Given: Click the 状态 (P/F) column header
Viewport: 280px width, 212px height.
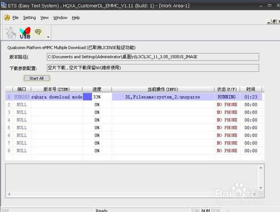Looking at the screenshot, I should [227, 89].
